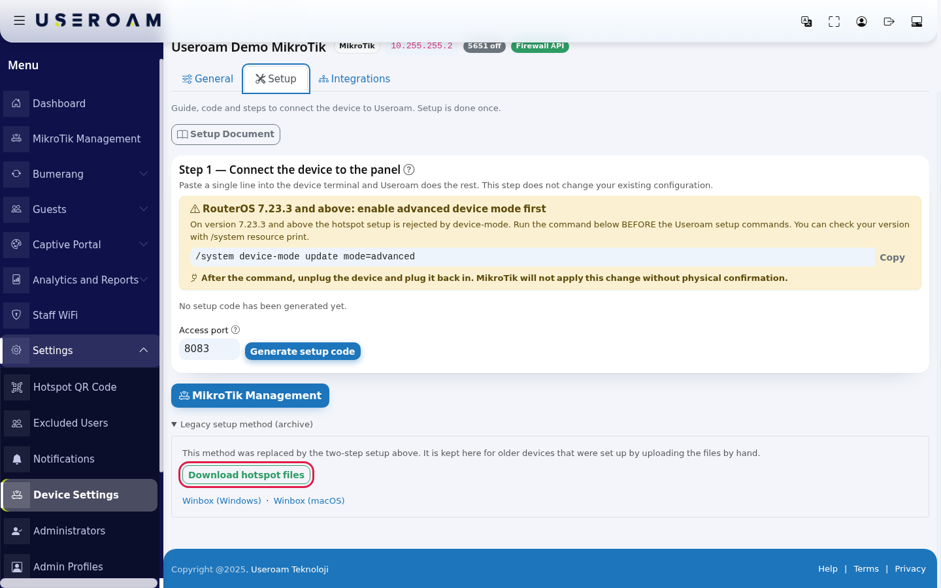Click the Useroam Teknoloji footer link
The width and height of the screenshot is (941, 588).
(x=289, y=570)
